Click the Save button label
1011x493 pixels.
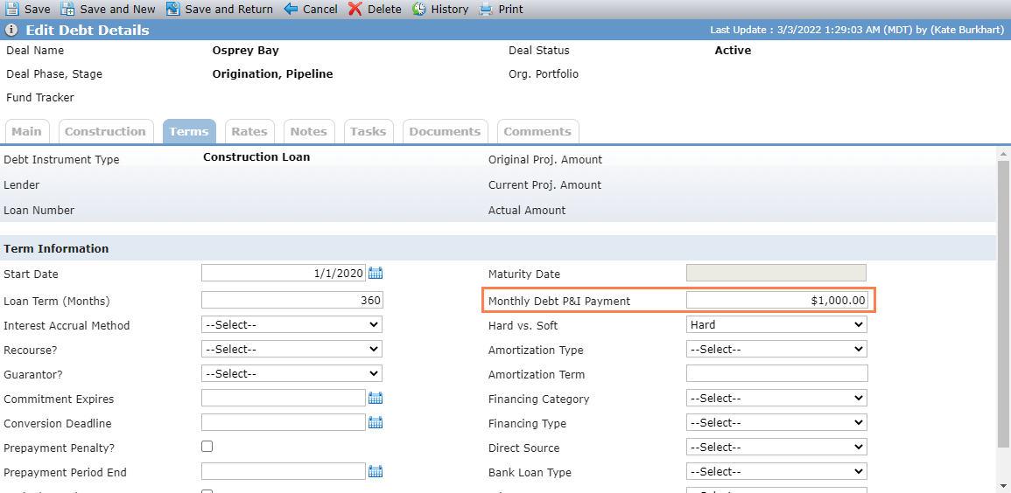tap(38, 9)
